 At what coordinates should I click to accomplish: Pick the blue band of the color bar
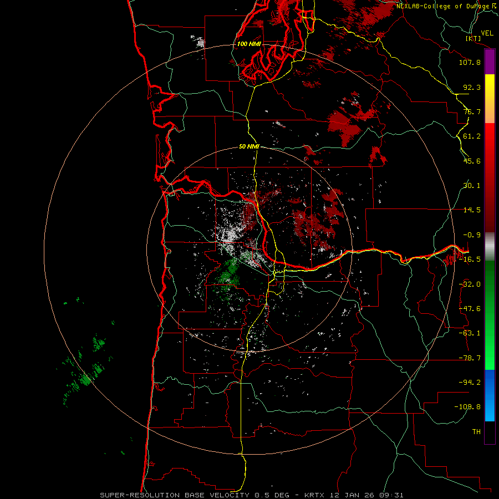coord(490,395)
